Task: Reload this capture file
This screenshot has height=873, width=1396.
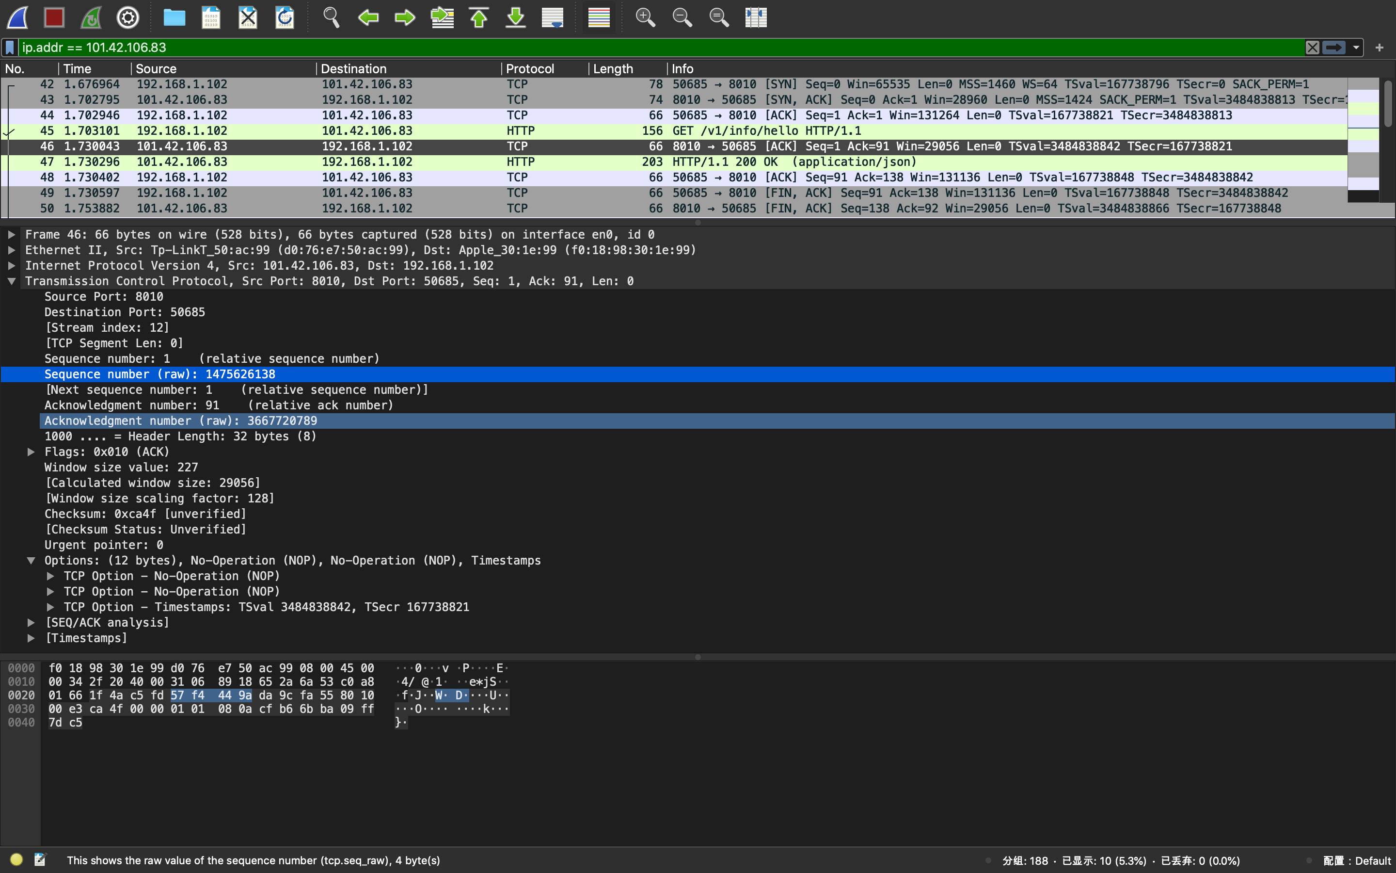Action: (x=285, y=17)
